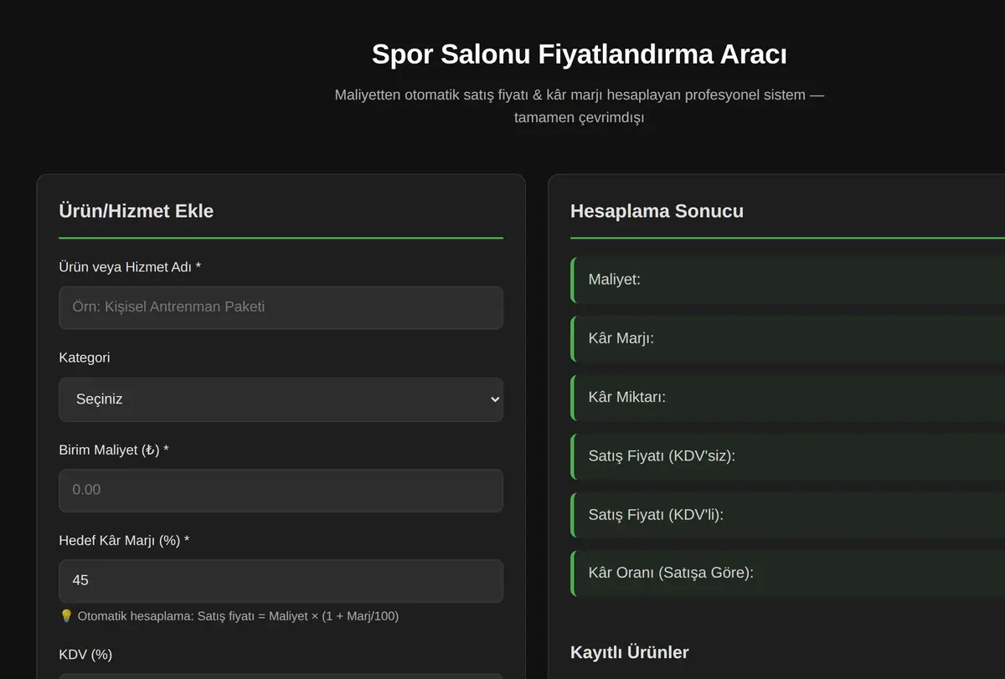Focus the Birim Maliyet (₺) input field

coord(281,490)
